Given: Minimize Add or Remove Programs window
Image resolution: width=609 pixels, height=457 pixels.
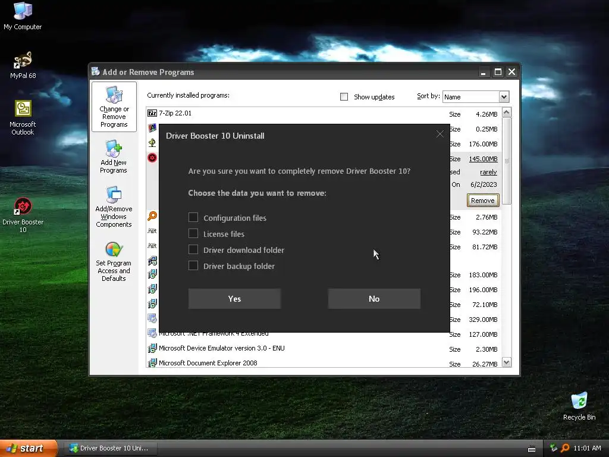Looking at the screenshot, I should coord(483,72).
